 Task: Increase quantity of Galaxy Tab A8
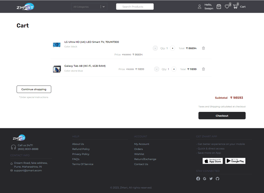pos(174,69)
